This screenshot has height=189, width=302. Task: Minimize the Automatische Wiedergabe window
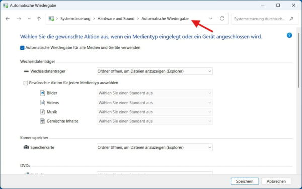(263, 5)
